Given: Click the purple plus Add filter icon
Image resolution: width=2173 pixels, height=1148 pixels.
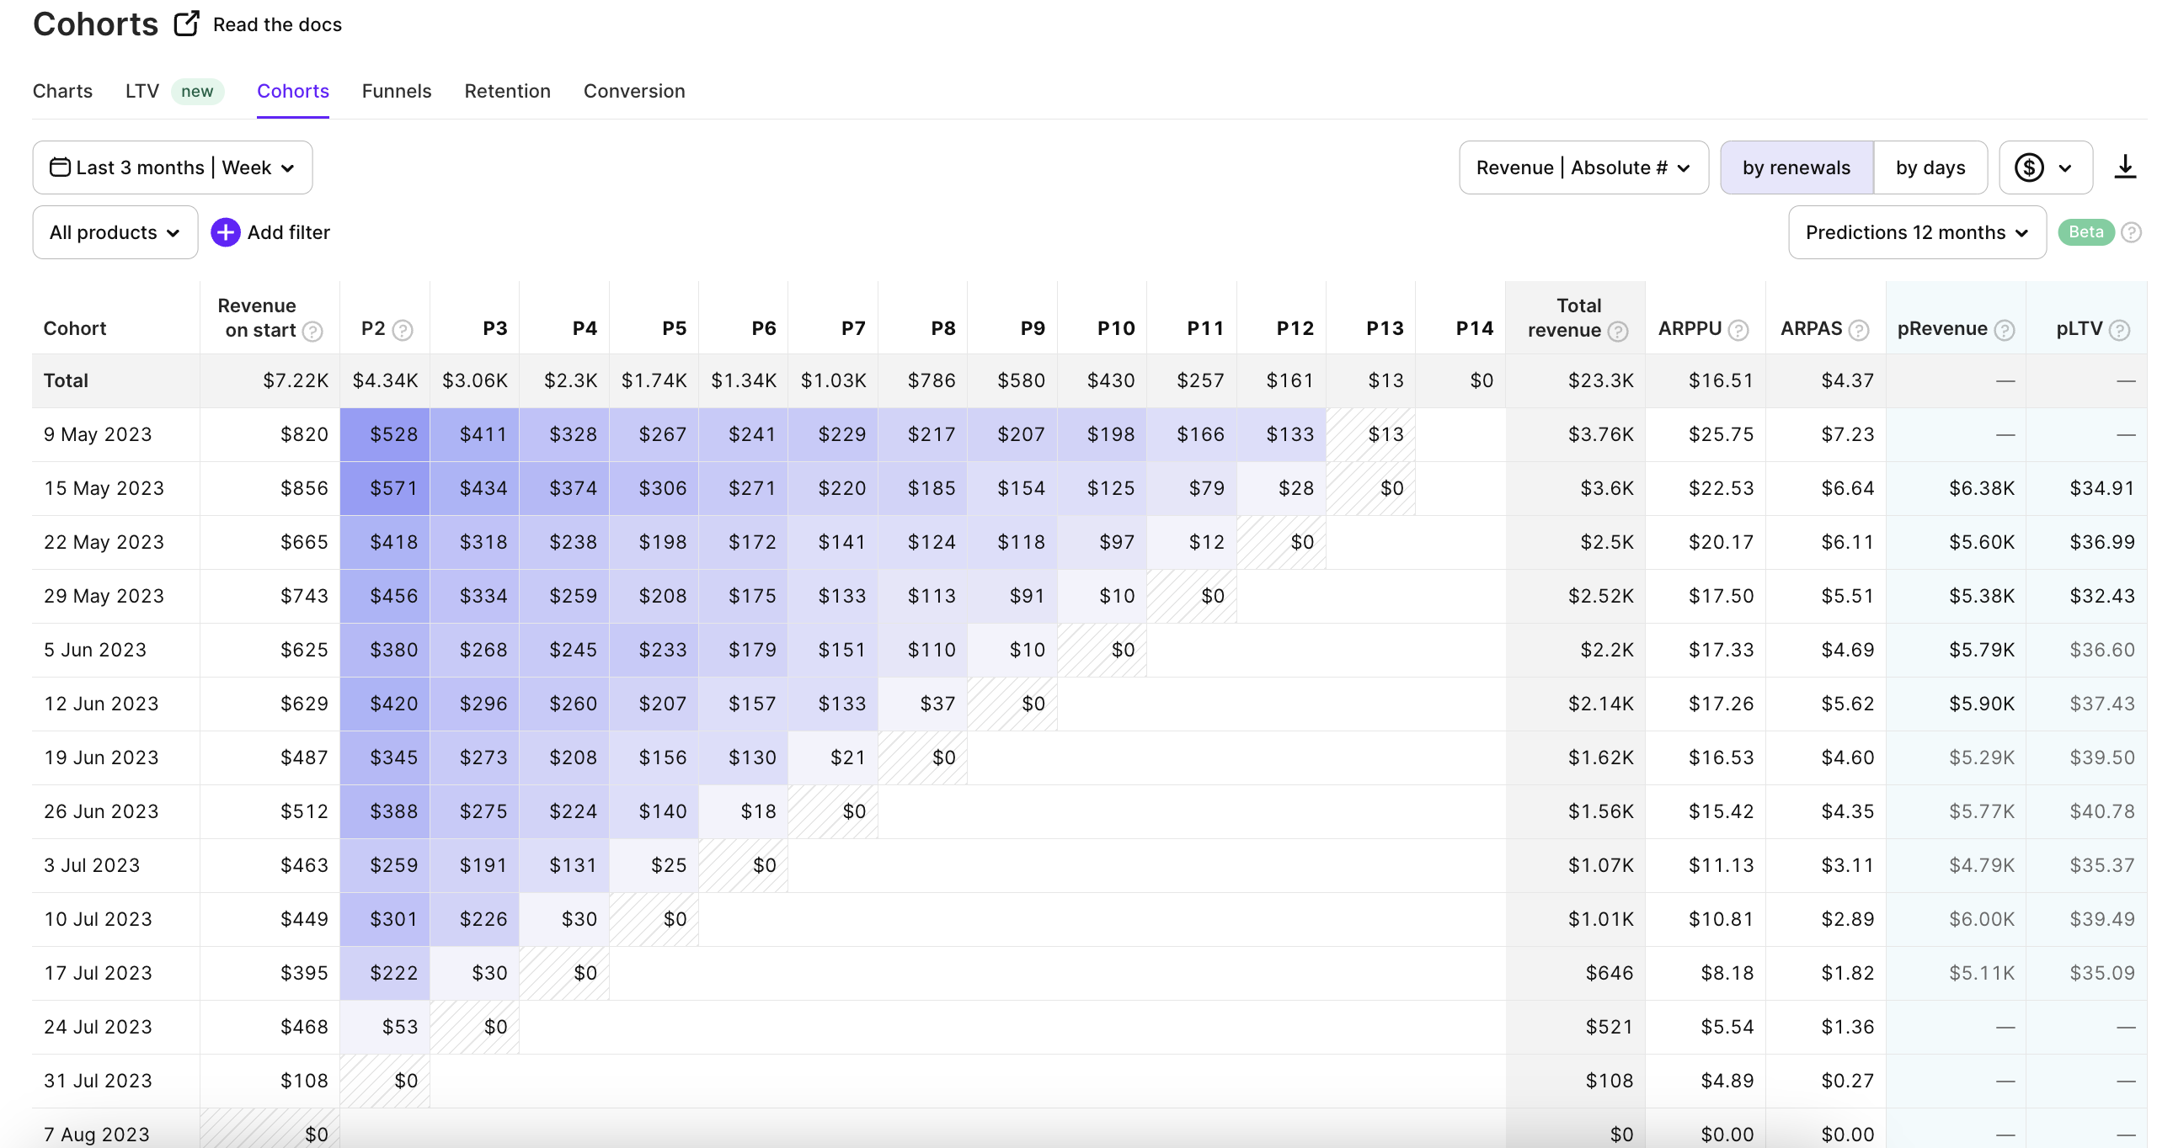Looking at the screenshot, I should click(225, 231).
